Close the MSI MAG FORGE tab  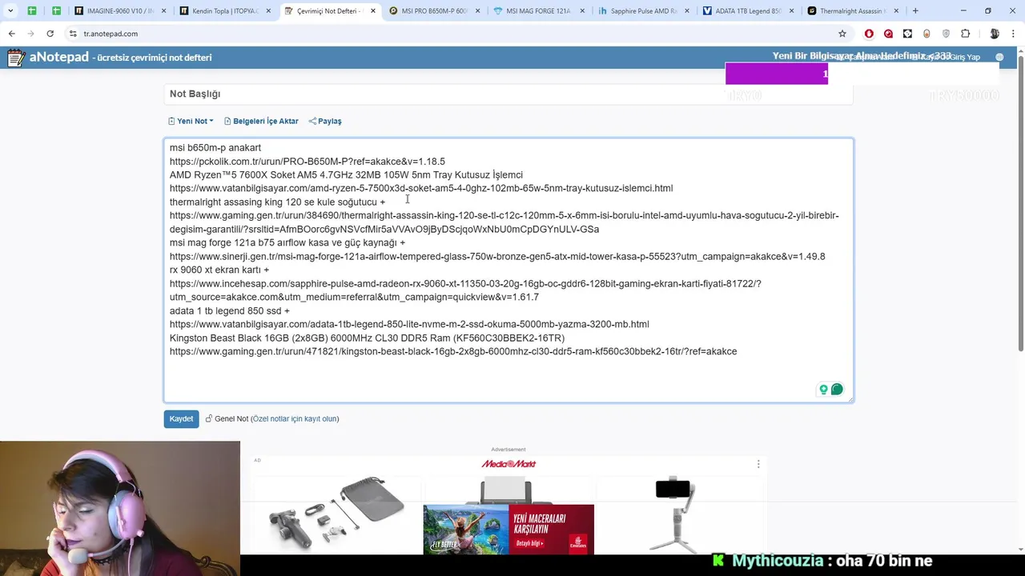tap(582, 11)
